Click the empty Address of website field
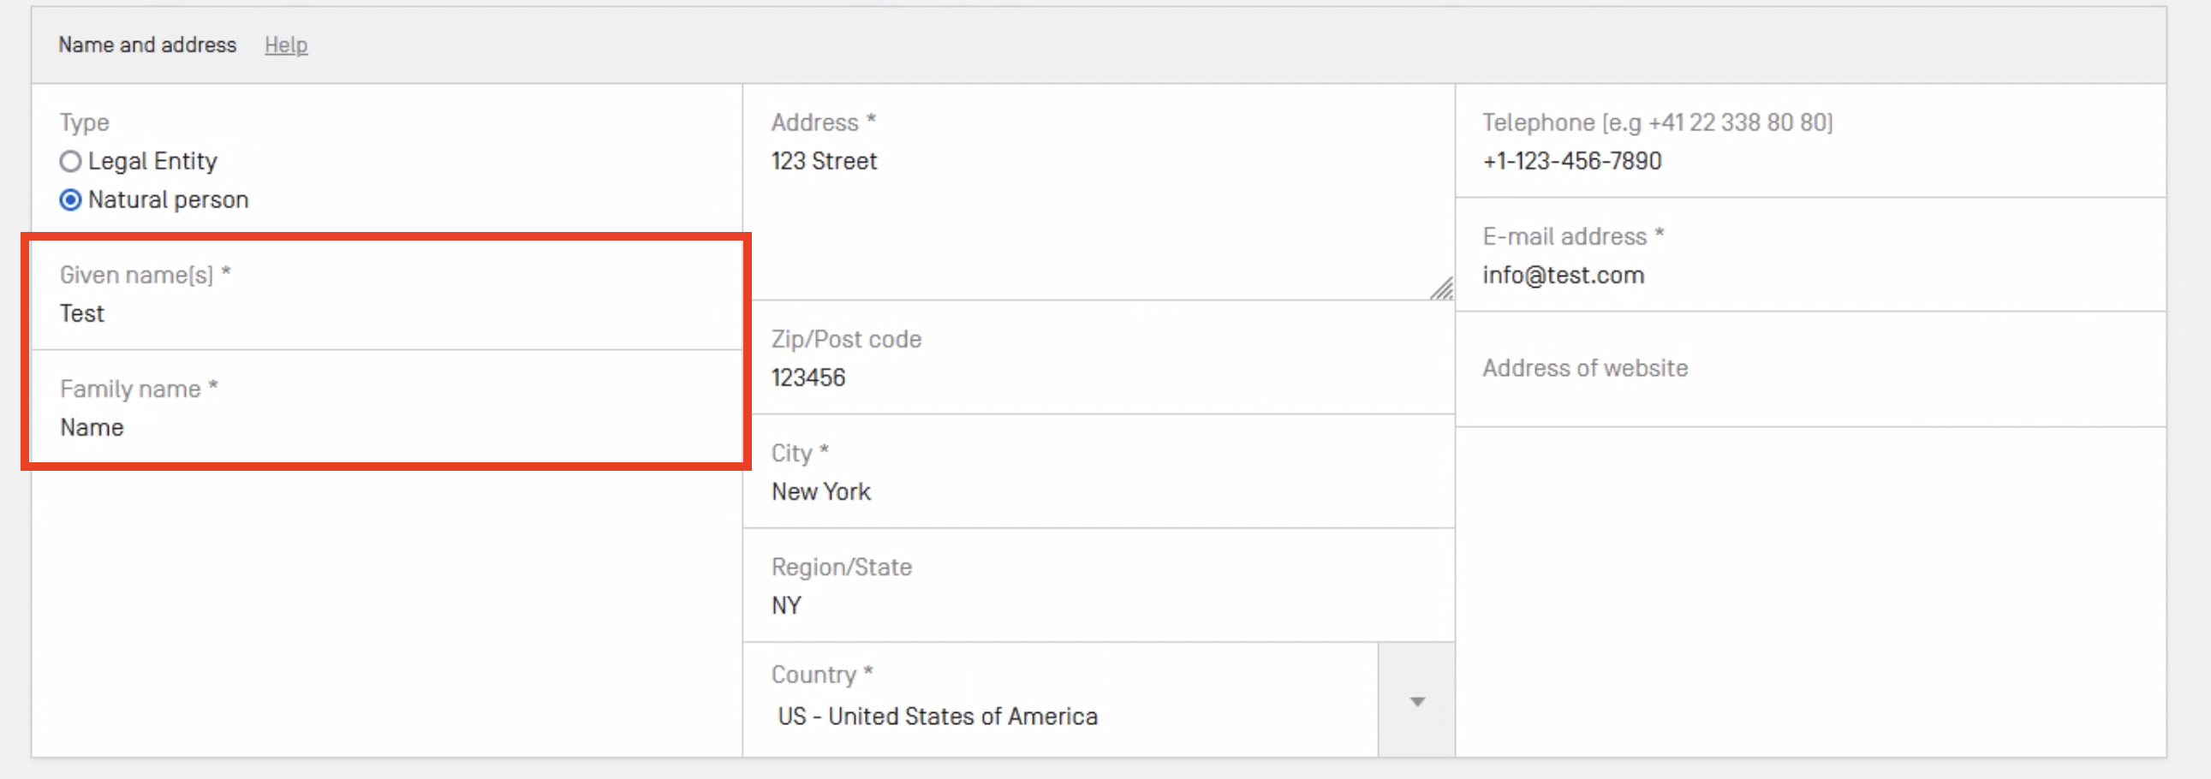 click(1809, 396)
